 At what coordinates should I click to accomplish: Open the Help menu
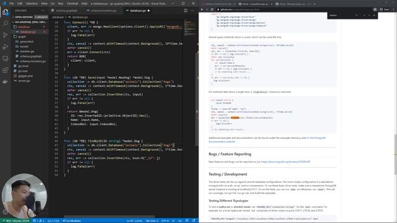pos(84,4)
